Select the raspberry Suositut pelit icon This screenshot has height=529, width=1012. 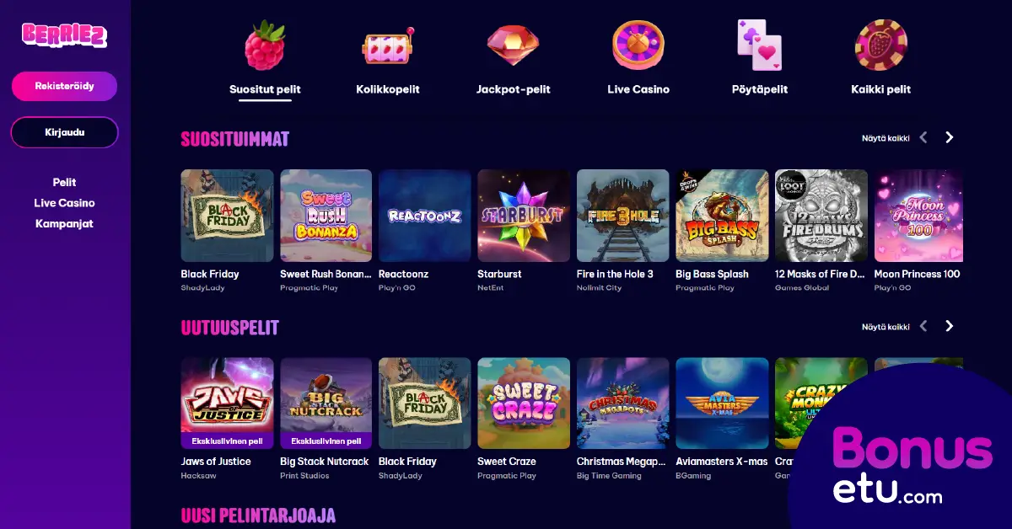pyautogui.click(x=265, y=45)
